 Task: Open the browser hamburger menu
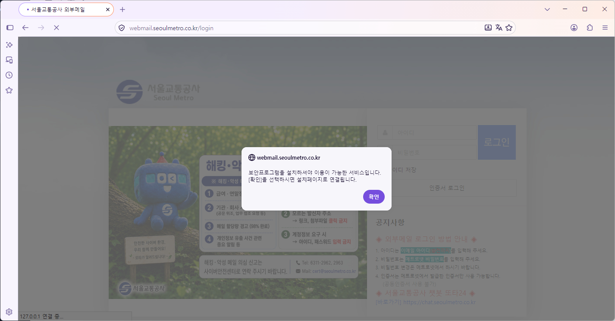[x=605, y=28]
